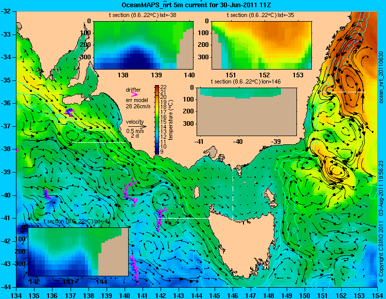386x299 pixels.
Task: Click the magenta drifter track near 142°E, -41.2
Action: click(x=161, y=219)
